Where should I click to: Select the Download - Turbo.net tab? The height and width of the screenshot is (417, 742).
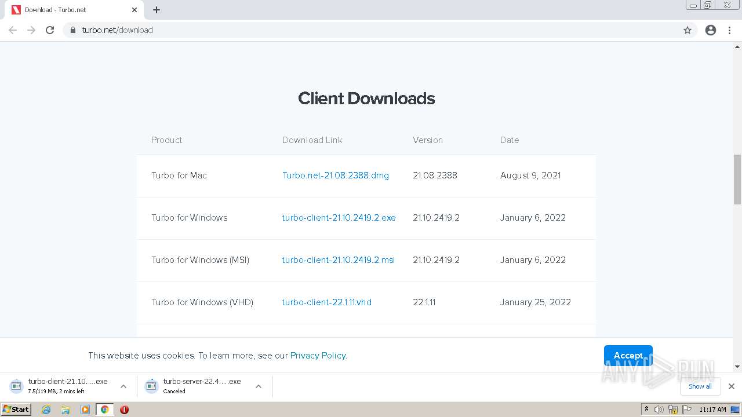(x=74, y=10)
